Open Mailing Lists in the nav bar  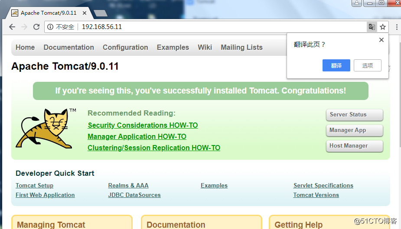pyautogui.click(x=241, y=48)
